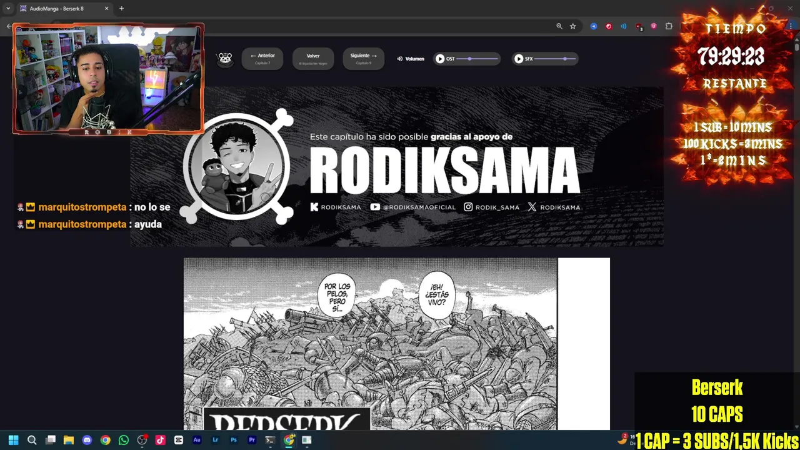This screenshot has width=800, height=450.
Task: Open CapCut from the taskbar
Action: point(179,440)
